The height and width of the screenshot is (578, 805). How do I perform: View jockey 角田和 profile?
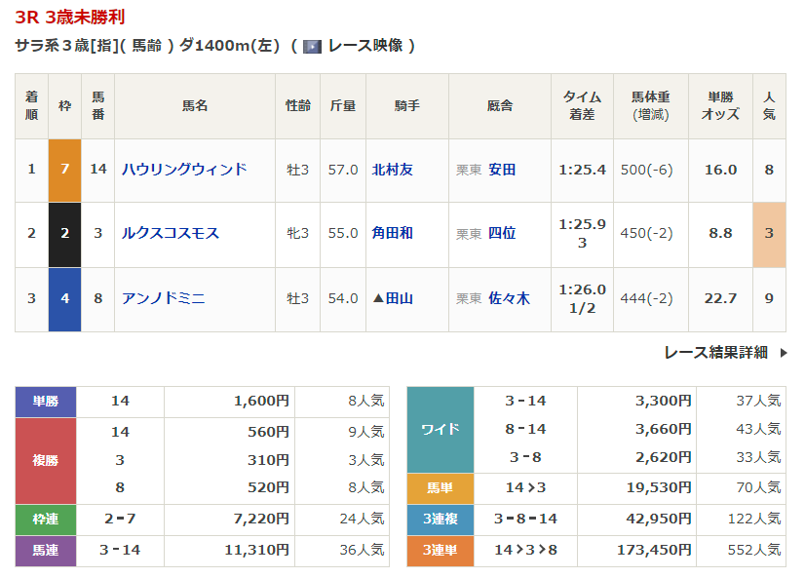pos(393,234)
